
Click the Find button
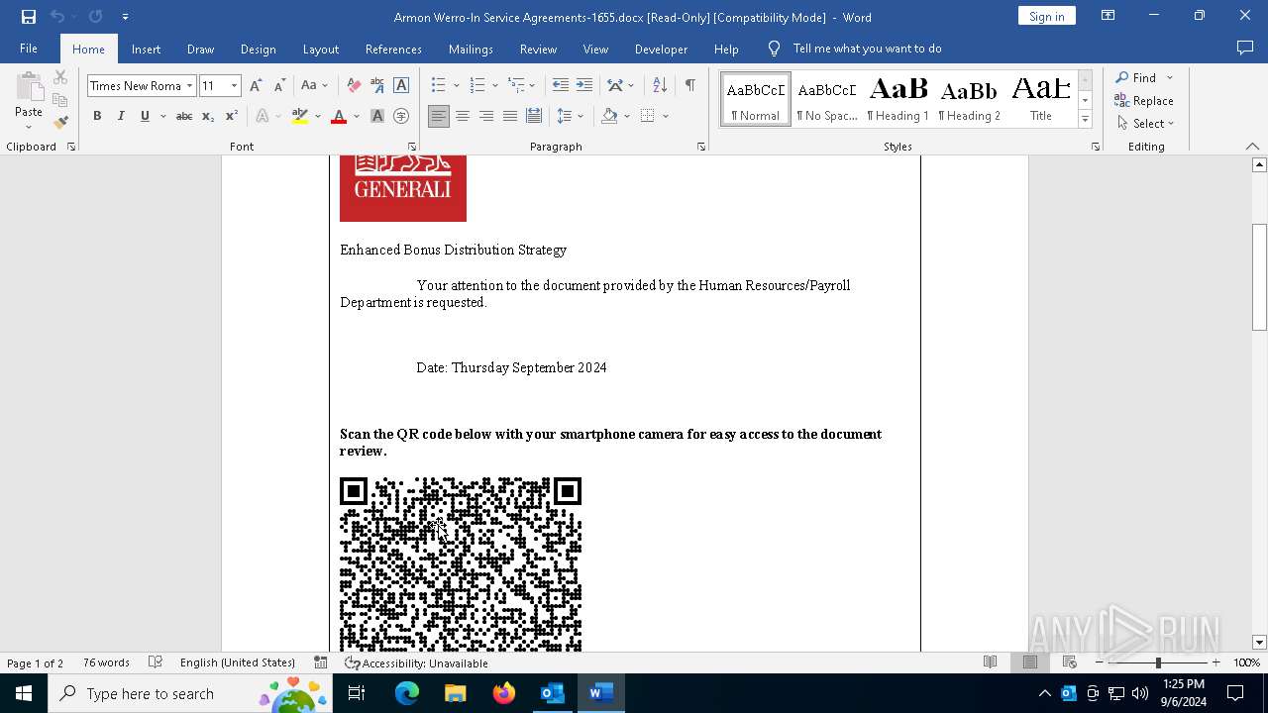(x=1136, y=77)
